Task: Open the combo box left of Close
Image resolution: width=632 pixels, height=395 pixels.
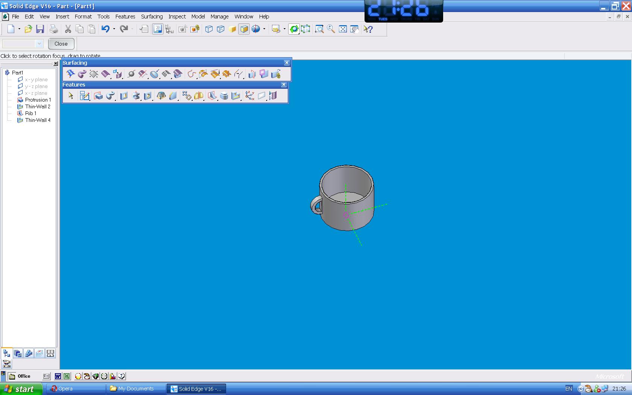Action: [23, 44]
